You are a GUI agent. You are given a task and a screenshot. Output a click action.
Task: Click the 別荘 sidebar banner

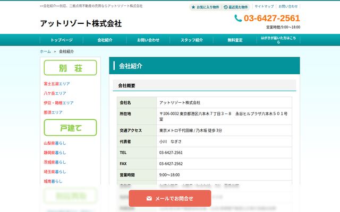(x=70, y=68)
